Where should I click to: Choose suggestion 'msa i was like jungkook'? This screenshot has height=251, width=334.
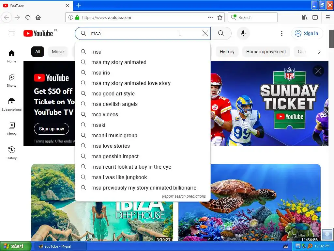(143, 177)
